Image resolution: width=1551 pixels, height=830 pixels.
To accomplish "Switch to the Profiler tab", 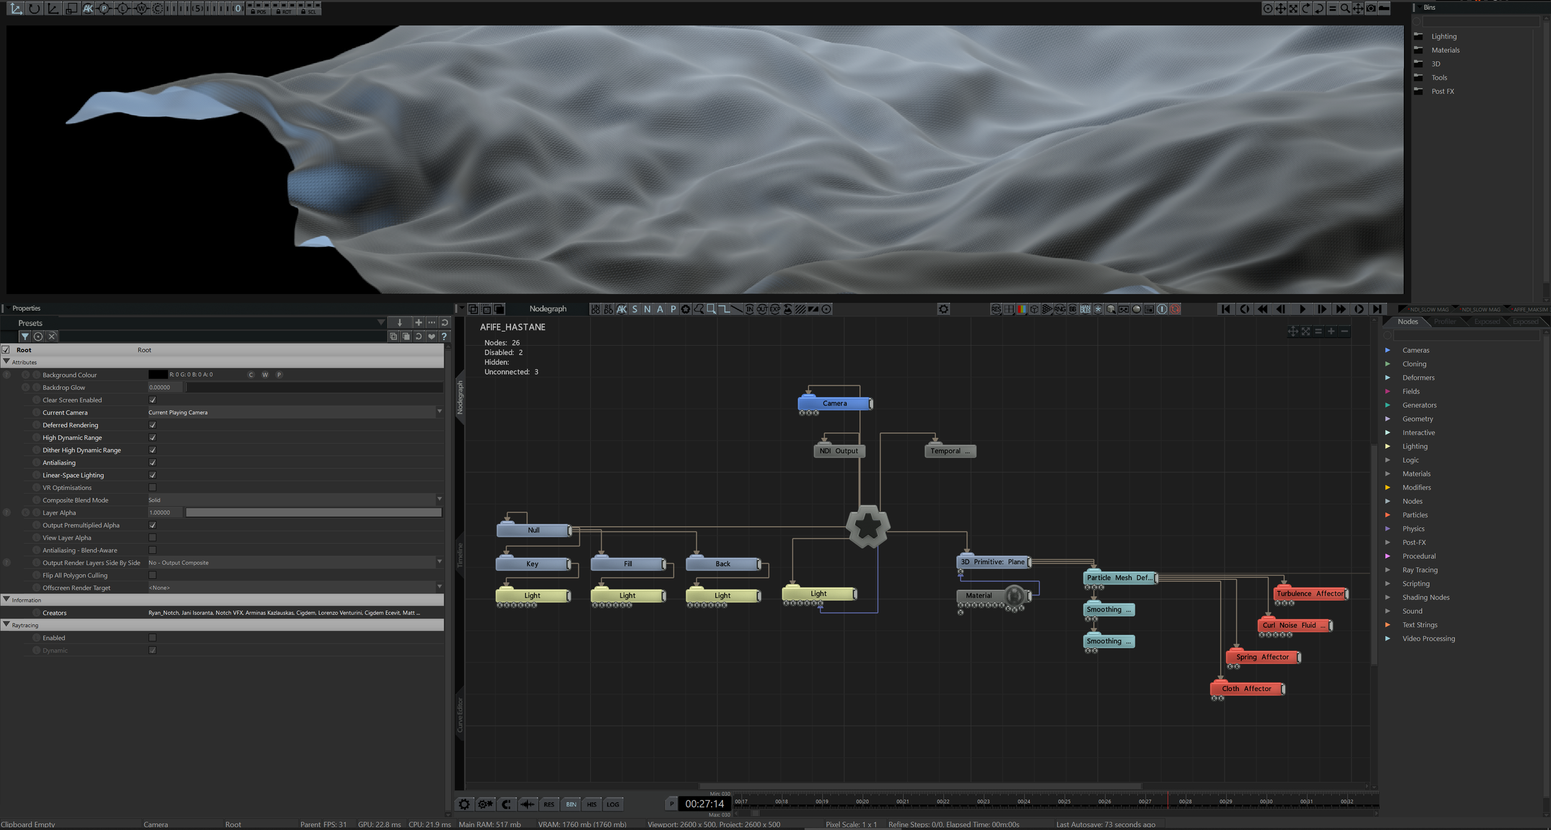I will tap(1444, 321).
